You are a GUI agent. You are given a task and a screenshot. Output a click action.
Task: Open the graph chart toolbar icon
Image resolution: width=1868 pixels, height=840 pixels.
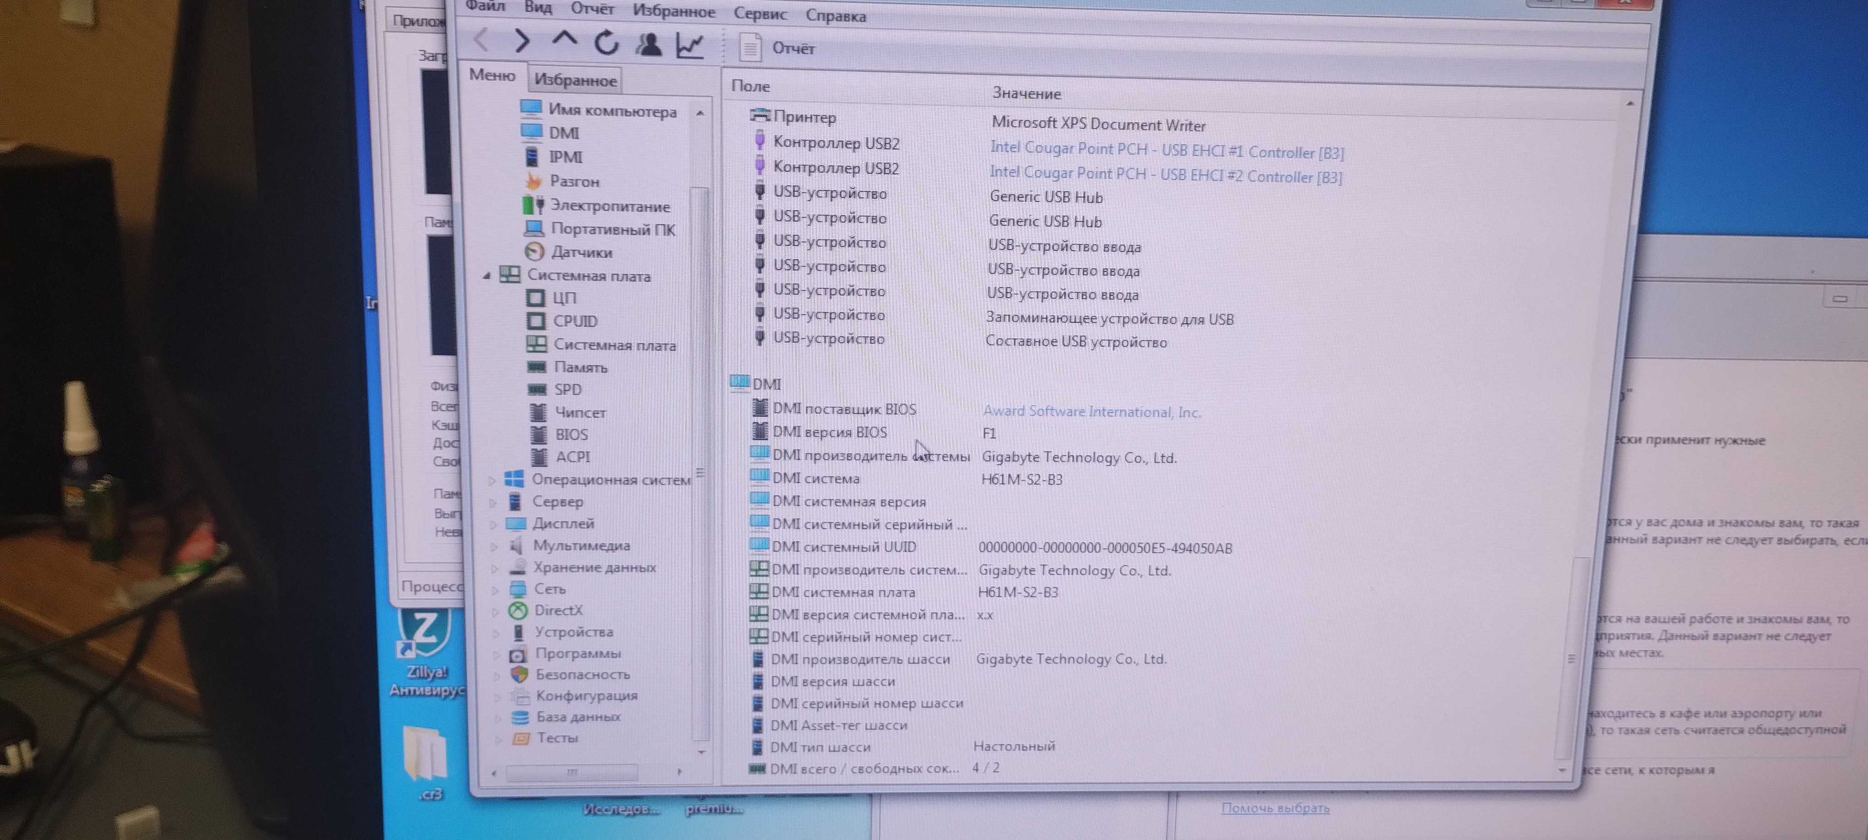pyautogui.click(x=689, y=46)
